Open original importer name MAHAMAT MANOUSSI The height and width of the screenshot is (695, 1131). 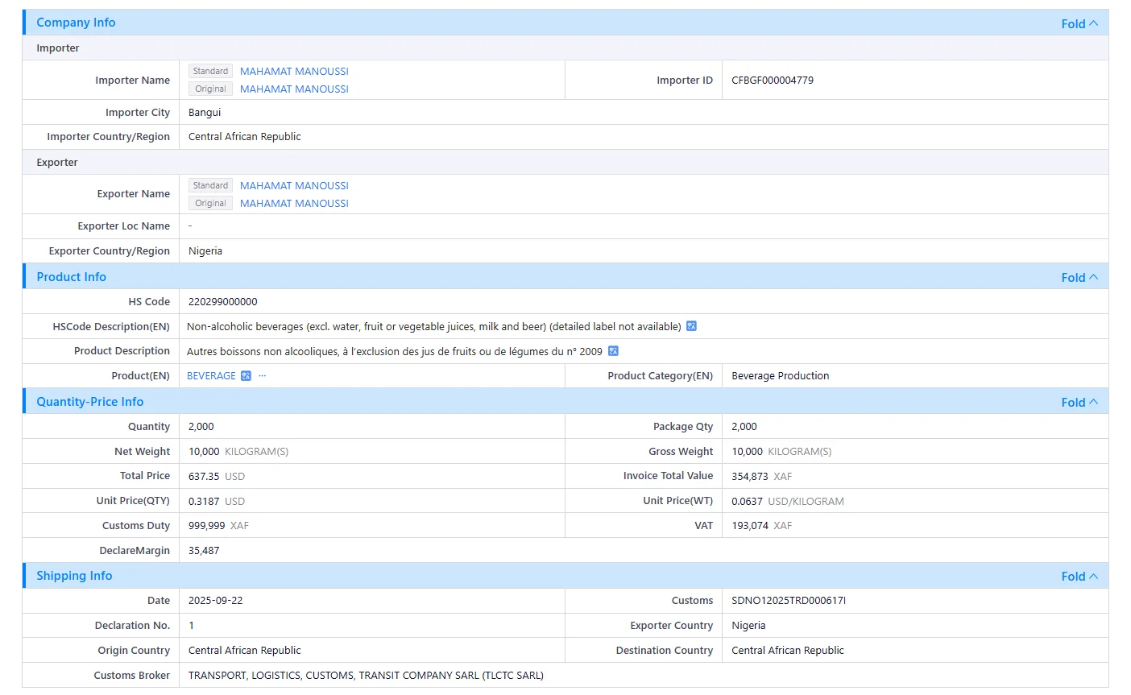coord(294,89)
